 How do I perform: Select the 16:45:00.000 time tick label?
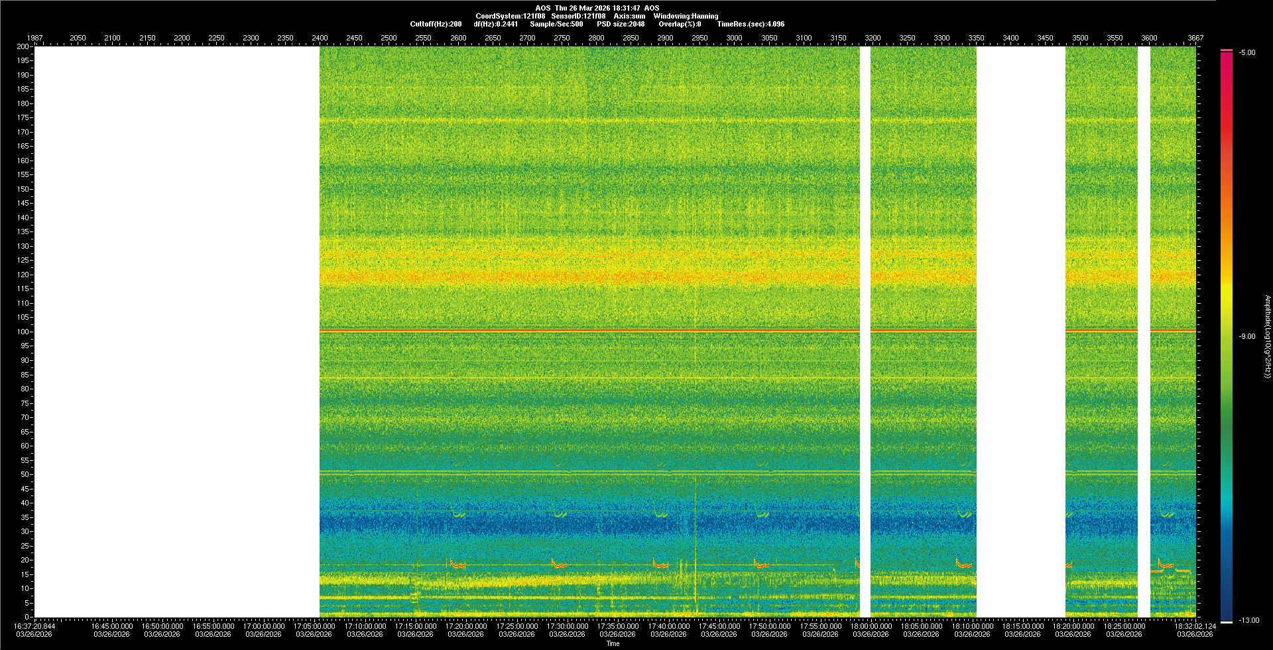[111, 625]
